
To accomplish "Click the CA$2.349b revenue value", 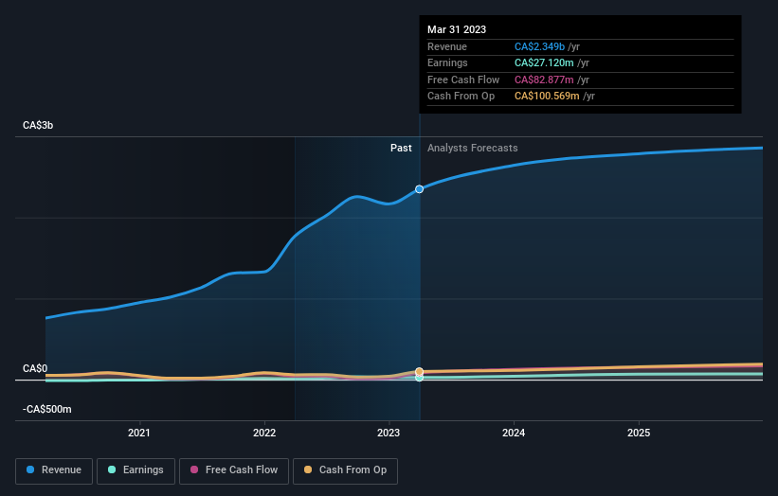I will coord(539,46).
